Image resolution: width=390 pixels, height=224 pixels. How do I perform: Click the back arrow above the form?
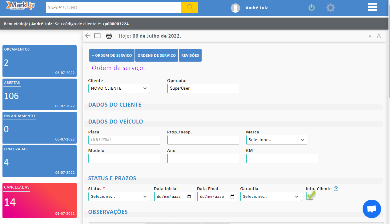click(x=87, y=36)
